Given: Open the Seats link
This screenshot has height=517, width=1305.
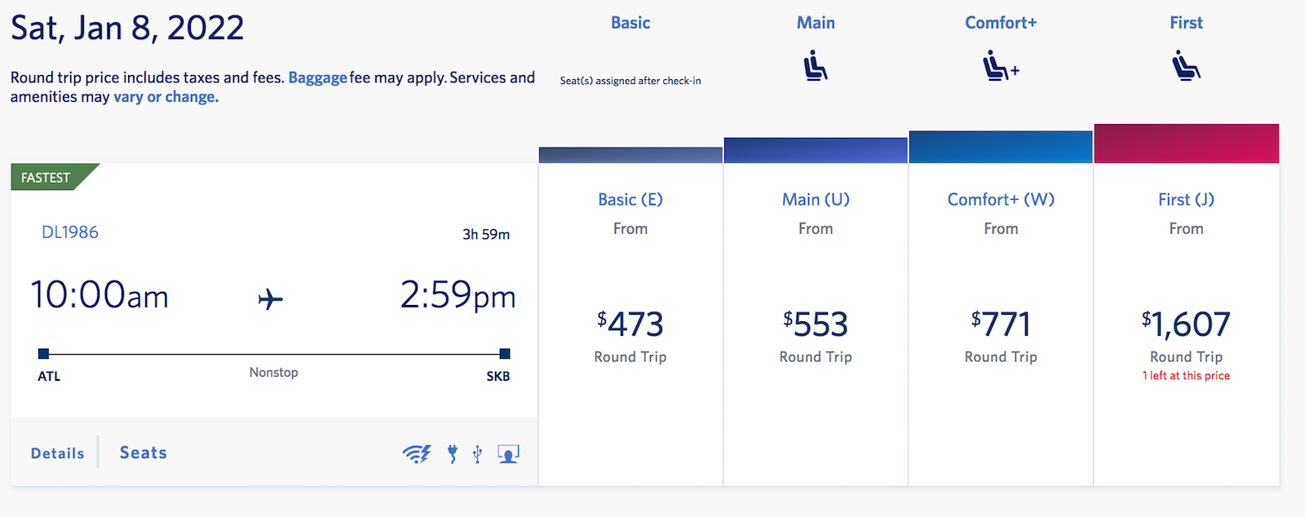Looking at the screenshot, I should 144,453.
